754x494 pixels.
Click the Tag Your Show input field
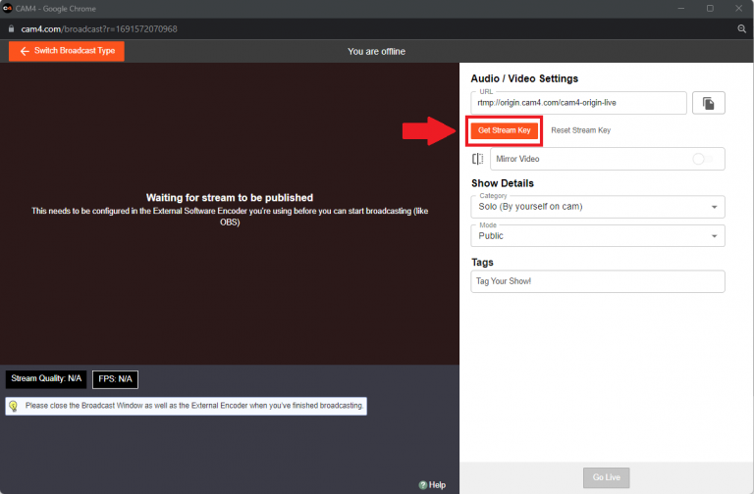597,281
